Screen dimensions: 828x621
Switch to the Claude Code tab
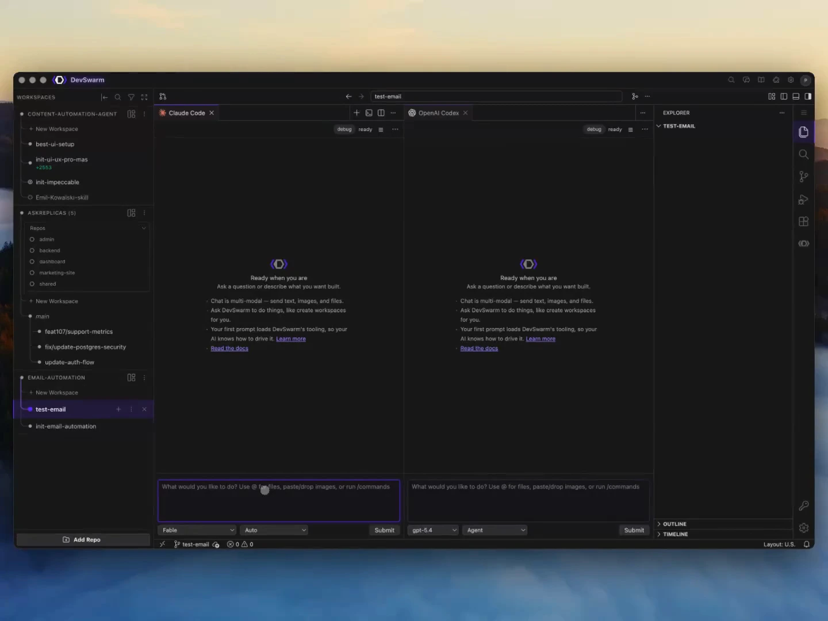[x=187, y=113]
